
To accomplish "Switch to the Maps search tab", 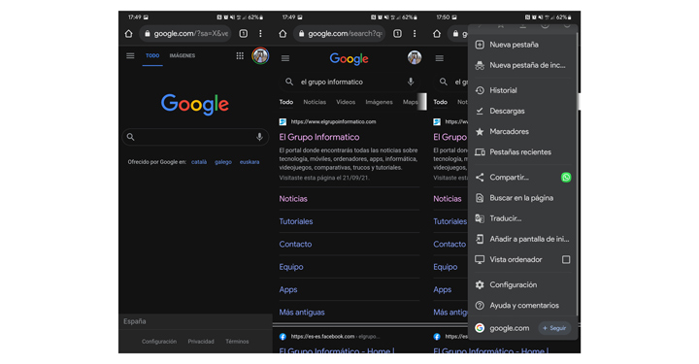I will pyautogui.click(x=410, y=102).
